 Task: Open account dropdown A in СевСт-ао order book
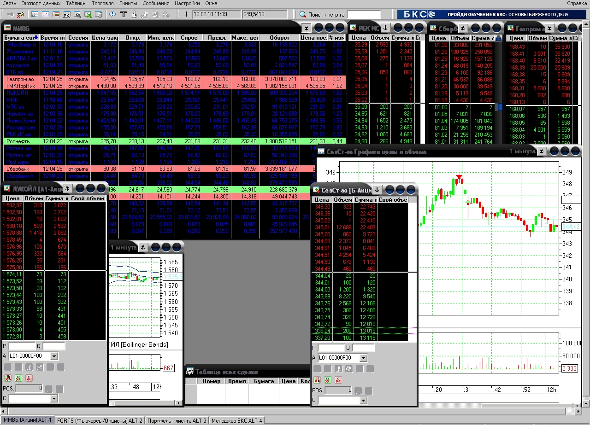(x=363, y=358)
